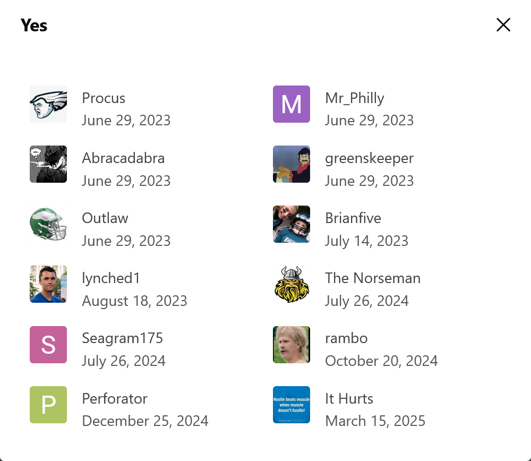Viewport: 531px width, 461px height.
Task: Click the Outlaw username
Action: 105,218
